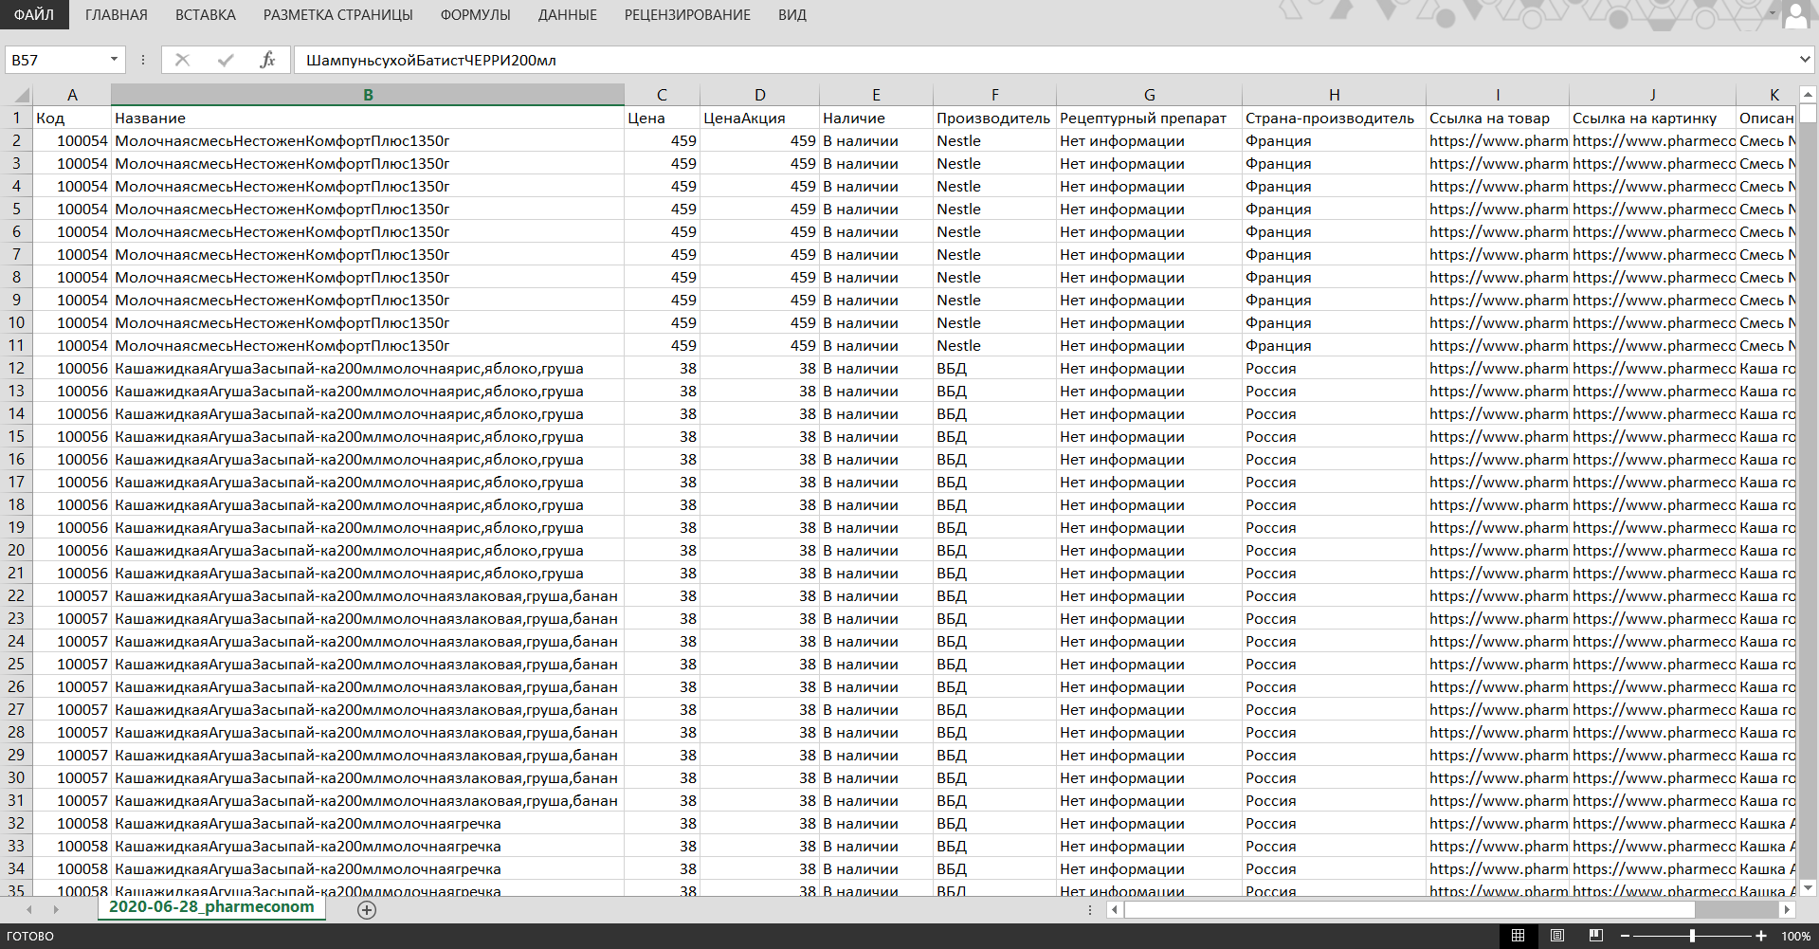Viewport: 1819px width, 949px height.
Task: Select price 459 cell in row 7
Action: click(x=662, y=254)
